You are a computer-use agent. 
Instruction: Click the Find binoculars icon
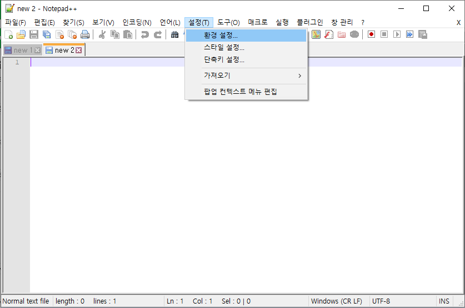(x=174, y=34)
